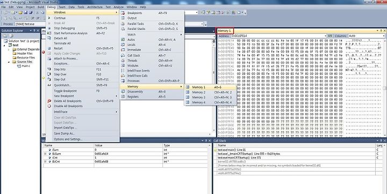Select Memory 1 from Memory submenu

point(211,87)
